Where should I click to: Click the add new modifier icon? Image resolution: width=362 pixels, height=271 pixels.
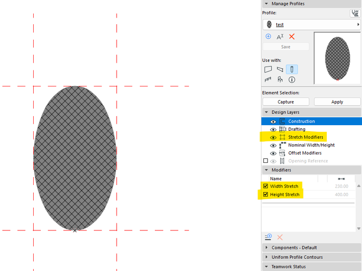click(268, 237)
